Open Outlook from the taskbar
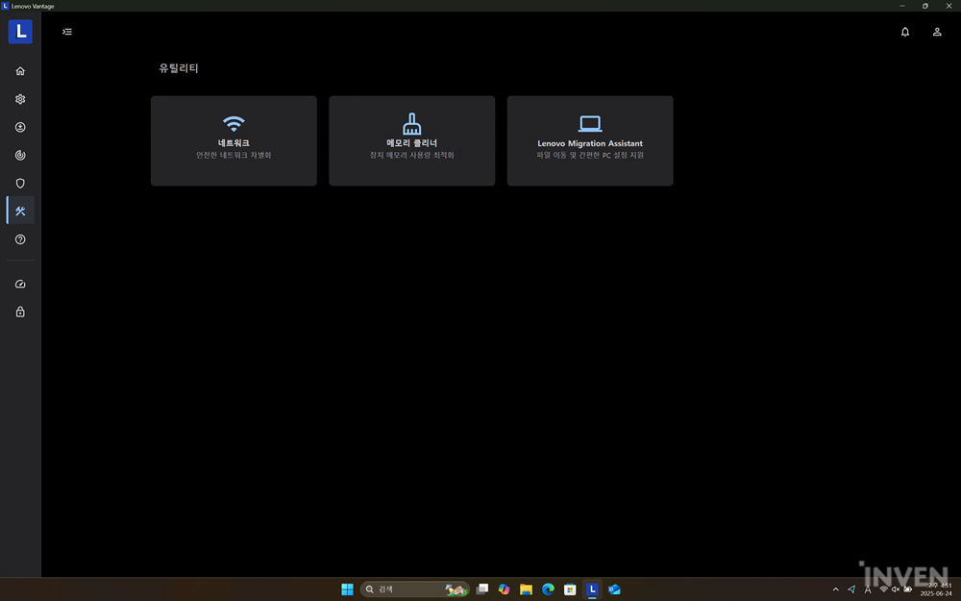 pos(614,589)
